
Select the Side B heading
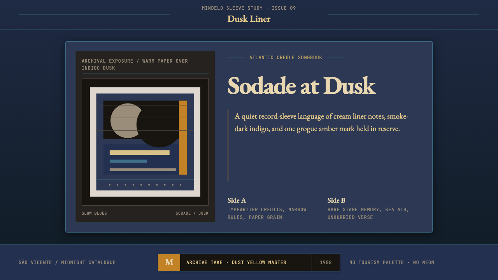click(337, 200)
